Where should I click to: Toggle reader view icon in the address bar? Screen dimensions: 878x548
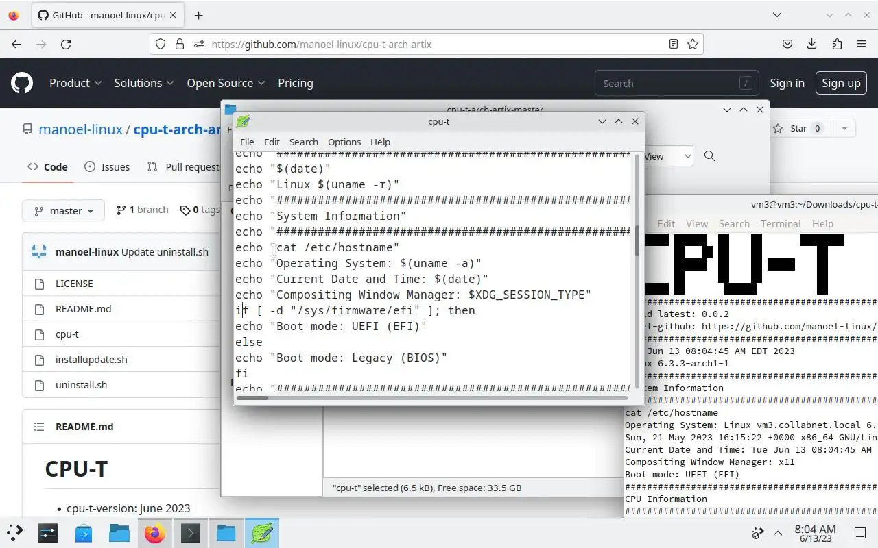coord(674,44)
